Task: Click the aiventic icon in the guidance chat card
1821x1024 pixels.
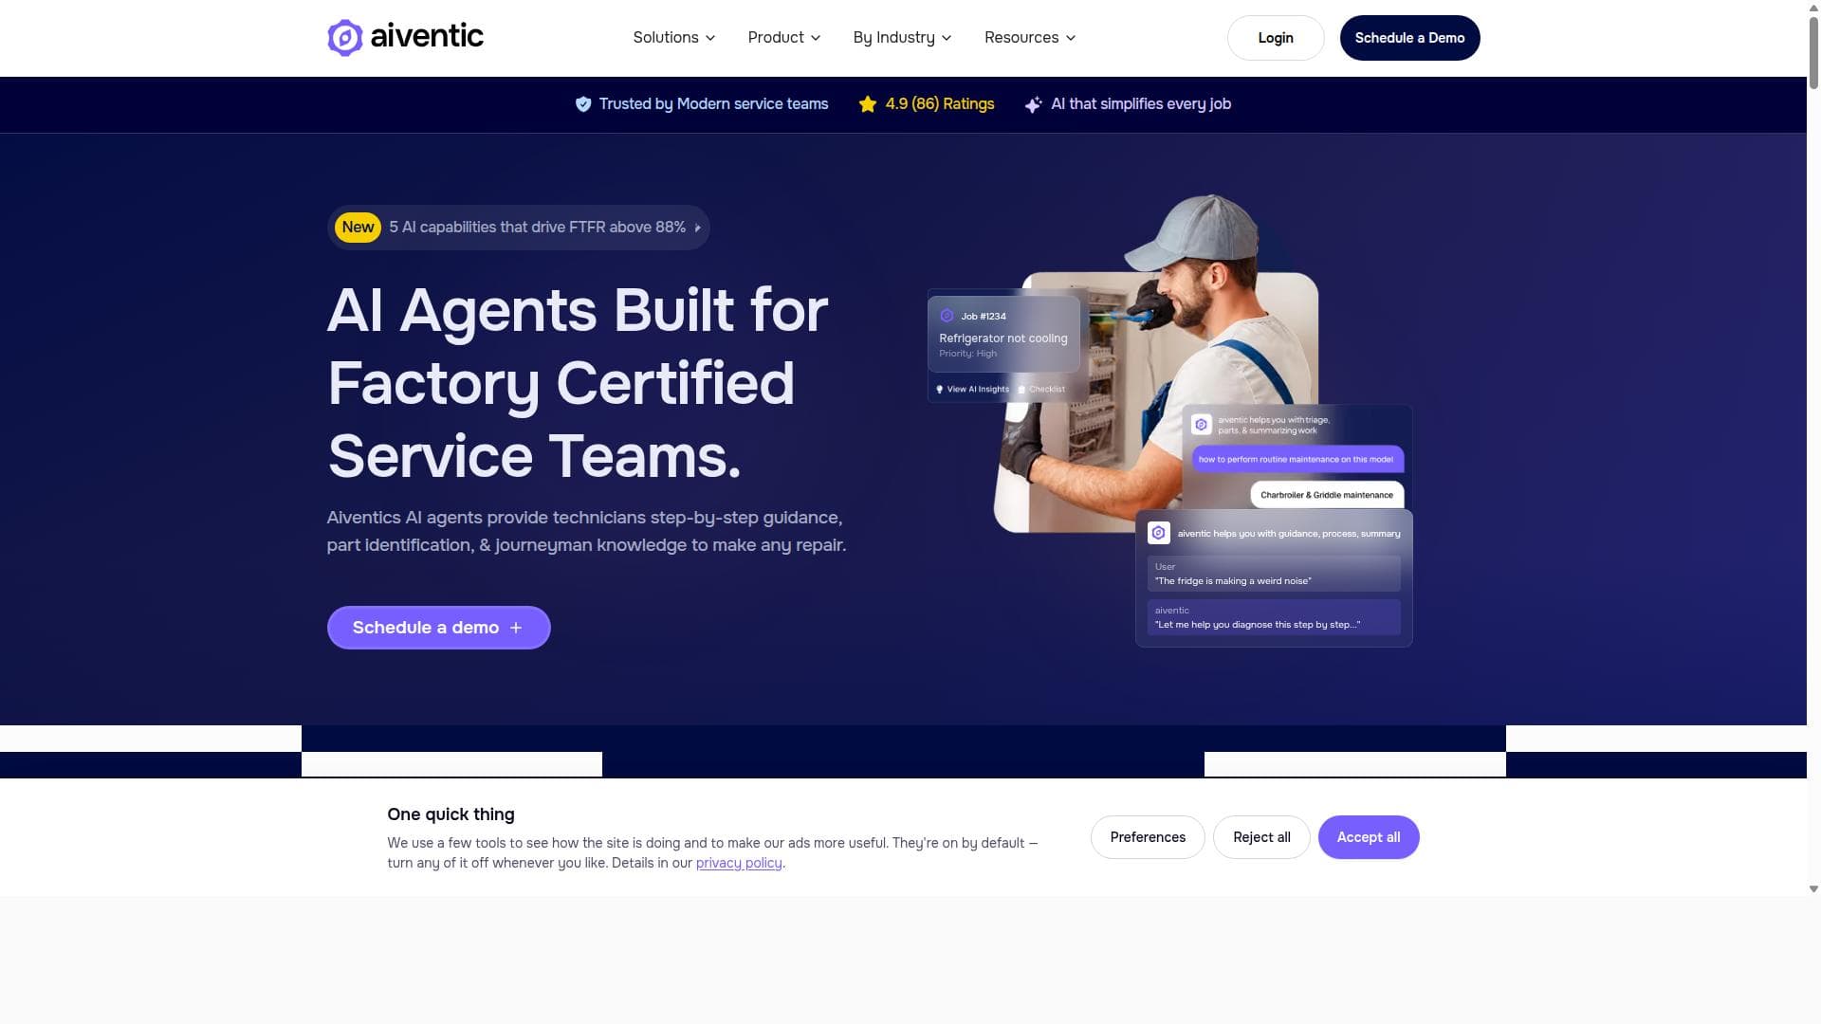Action: point(1158,533)
